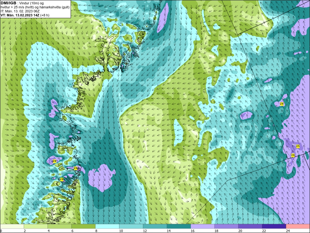Click the 10–12 m/s legend color swatch

click(x=131, y=226)
